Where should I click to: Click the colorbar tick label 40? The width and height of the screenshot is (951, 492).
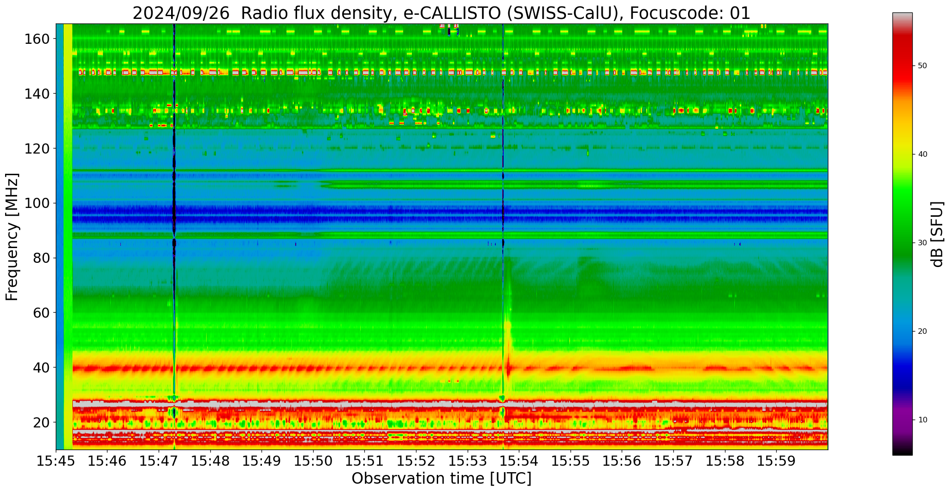point(922,154)
